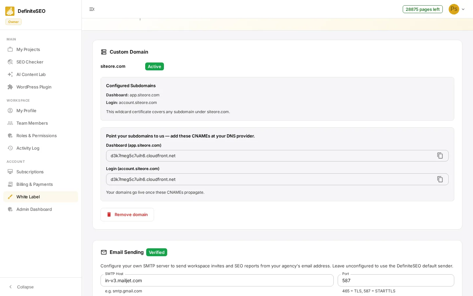Click the DefiniteSEO logo icon
The height and width of the screenshot is (296, 473).
tap(10, 11)
